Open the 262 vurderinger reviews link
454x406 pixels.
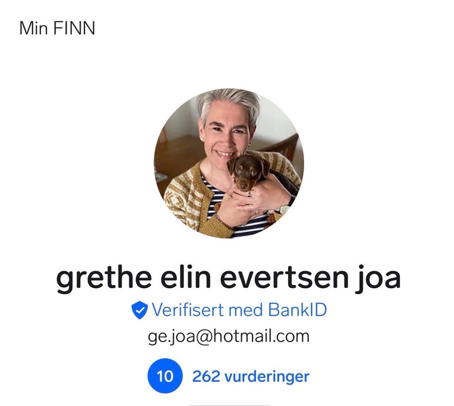251,376
